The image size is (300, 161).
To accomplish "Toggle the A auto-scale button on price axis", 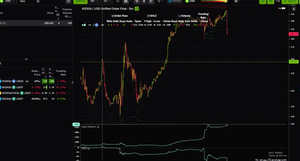I will (x=294, y=9).
